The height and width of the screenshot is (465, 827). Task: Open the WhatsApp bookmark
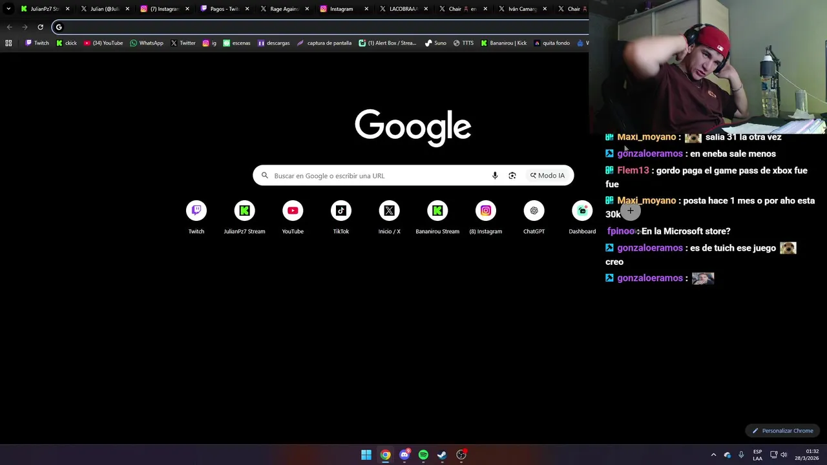147,43
